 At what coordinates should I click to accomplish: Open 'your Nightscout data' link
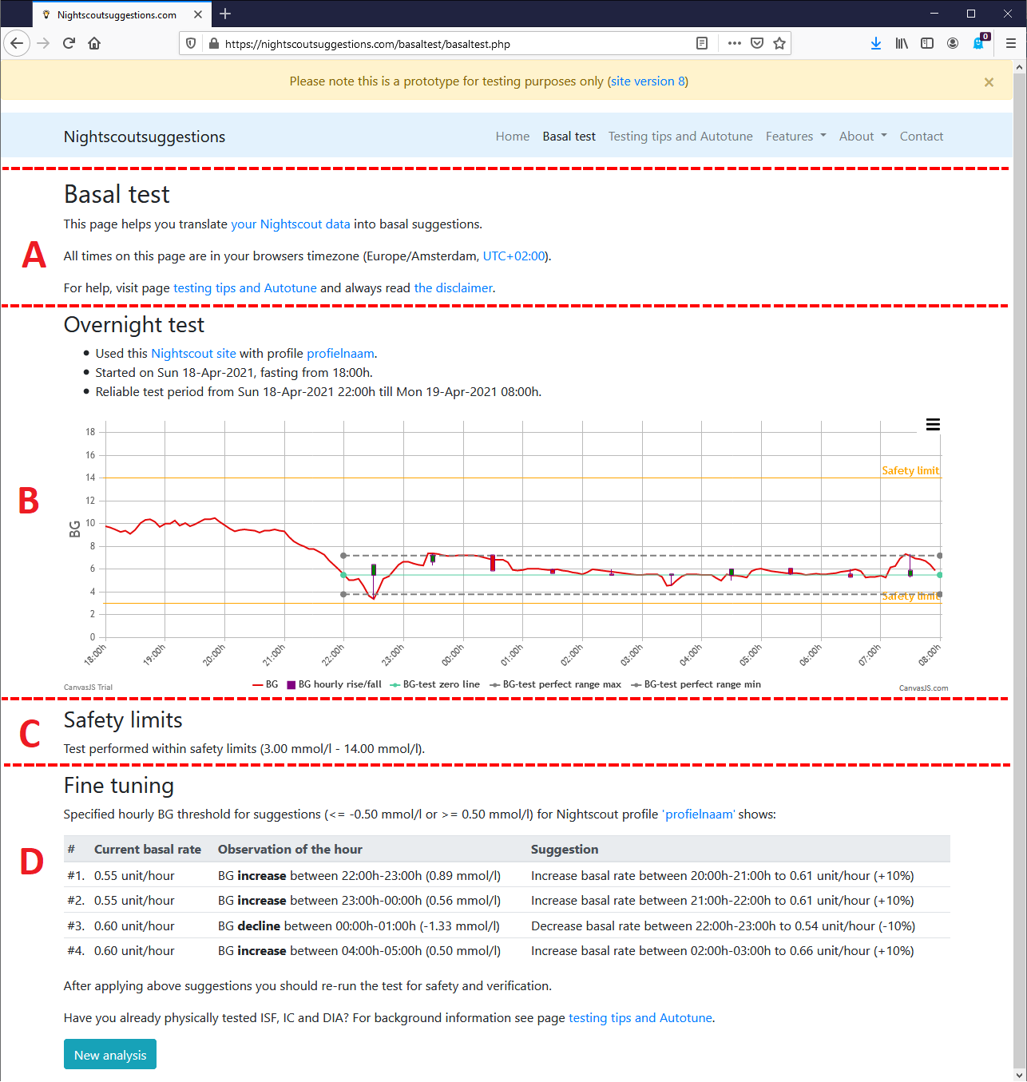click(291, 224)
